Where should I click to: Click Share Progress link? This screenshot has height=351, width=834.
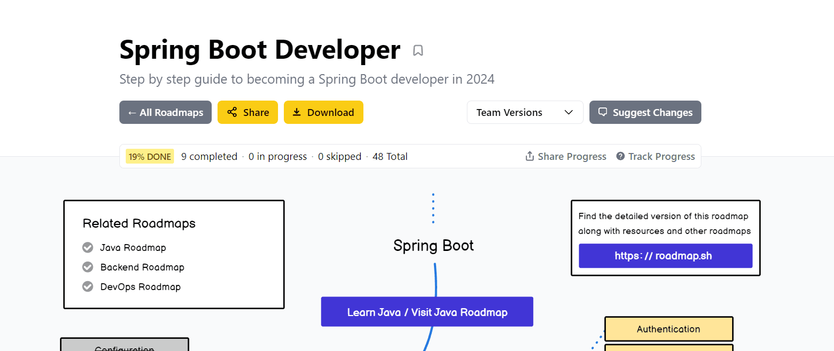566,156
